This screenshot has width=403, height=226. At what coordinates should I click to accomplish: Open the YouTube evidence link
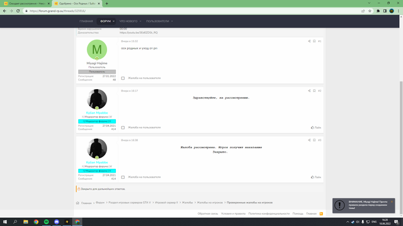(x=139, y=33)
